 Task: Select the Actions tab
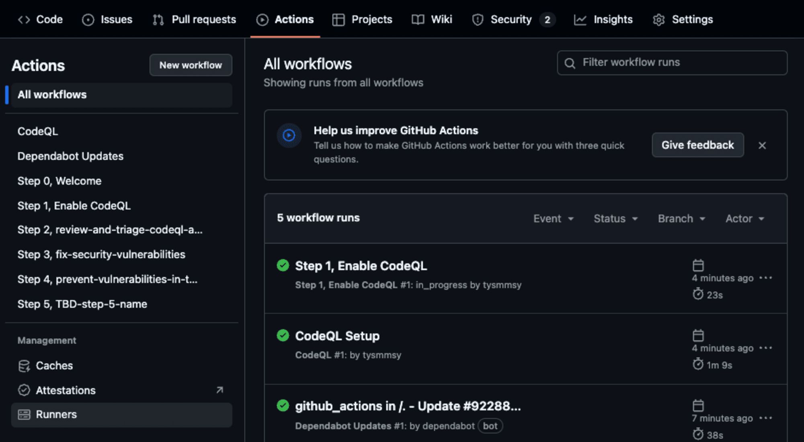[285, 19]
